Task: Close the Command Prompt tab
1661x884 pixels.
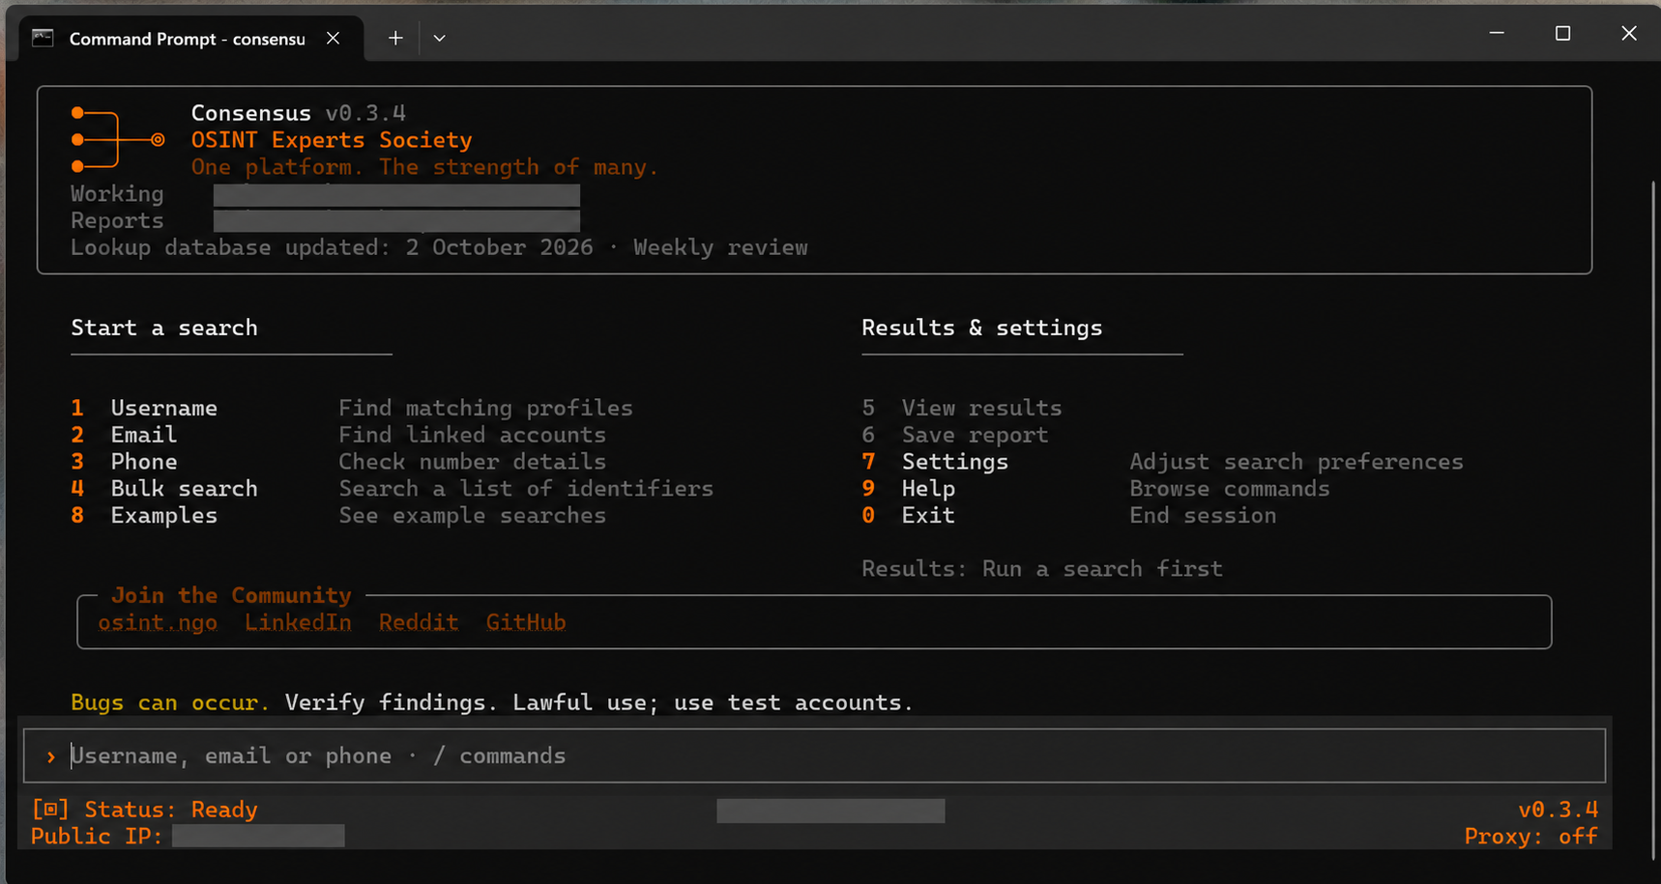Action: tap(333, 38)
